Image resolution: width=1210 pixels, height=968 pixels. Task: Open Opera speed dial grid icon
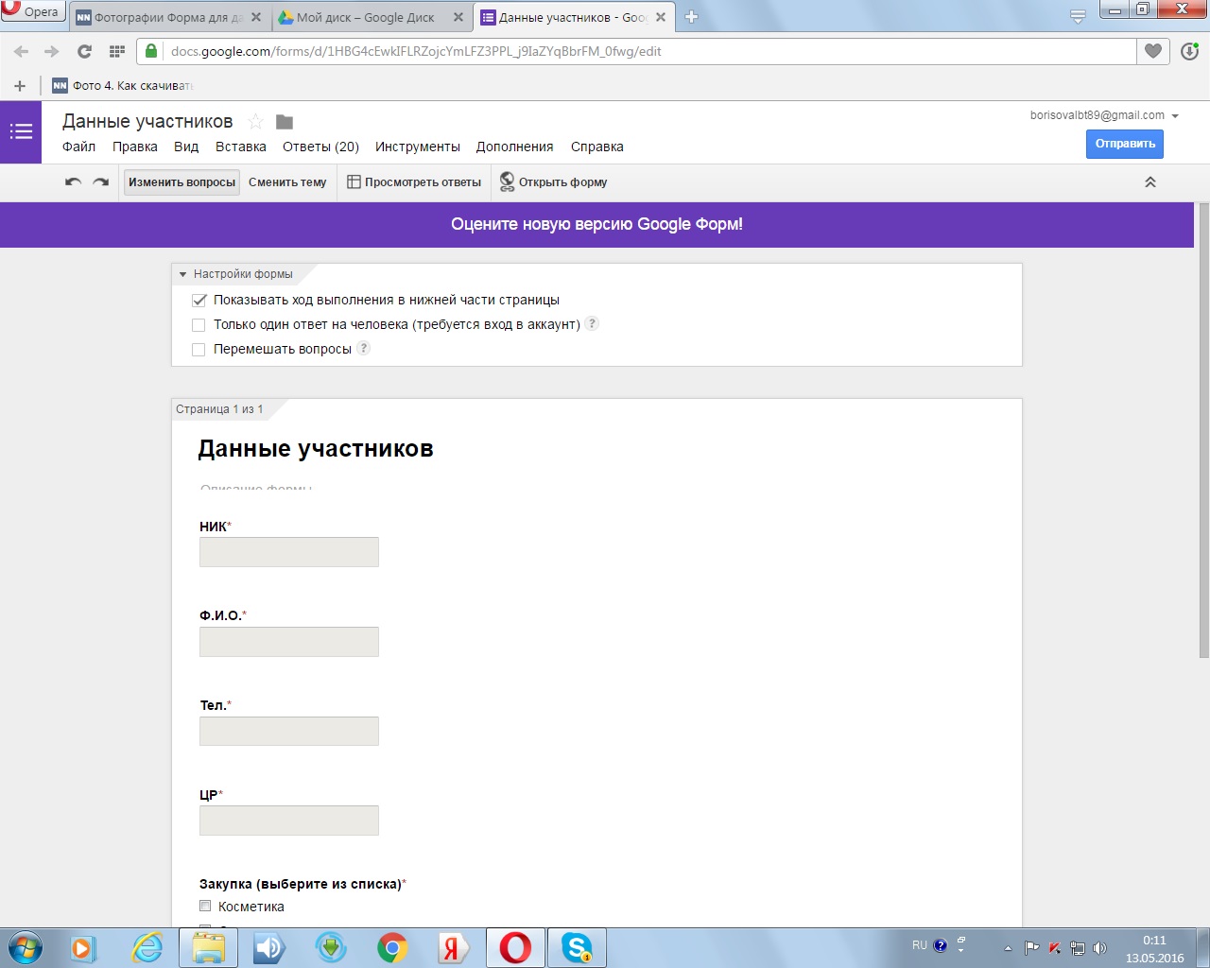click(117, 51)
